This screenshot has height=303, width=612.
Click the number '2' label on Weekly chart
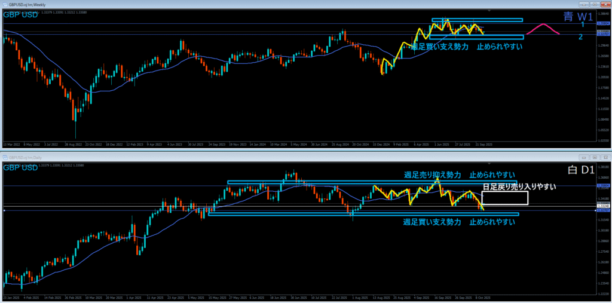581,36
